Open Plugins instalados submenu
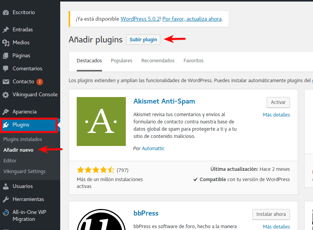Image resolution: width=313 pixels, height=230 pixels. (23, 139)
